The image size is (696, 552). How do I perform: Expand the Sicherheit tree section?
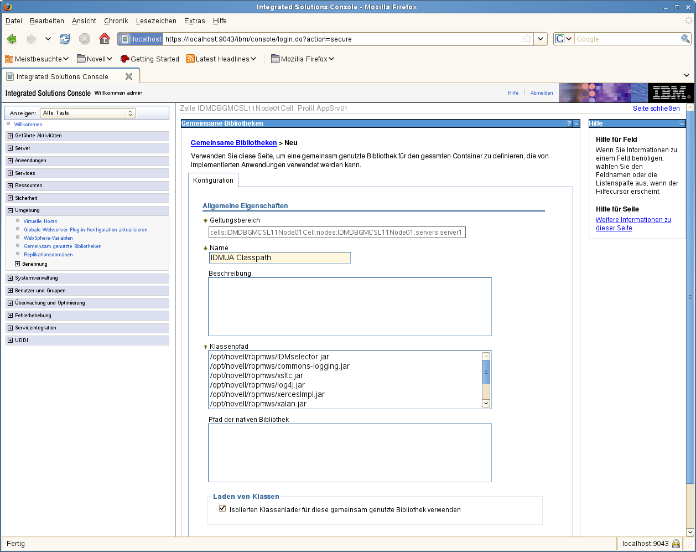click(10, 198)
